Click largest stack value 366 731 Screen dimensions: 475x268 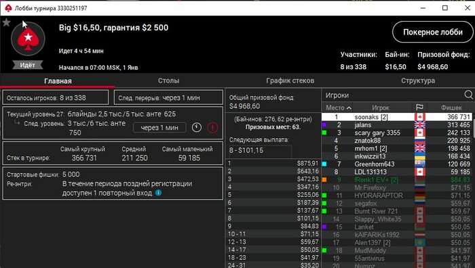(x=84, y=158)
